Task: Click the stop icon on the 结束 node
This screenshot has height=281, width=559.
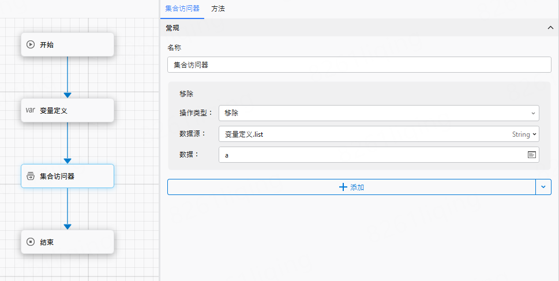Action: [x=31, y=242]
